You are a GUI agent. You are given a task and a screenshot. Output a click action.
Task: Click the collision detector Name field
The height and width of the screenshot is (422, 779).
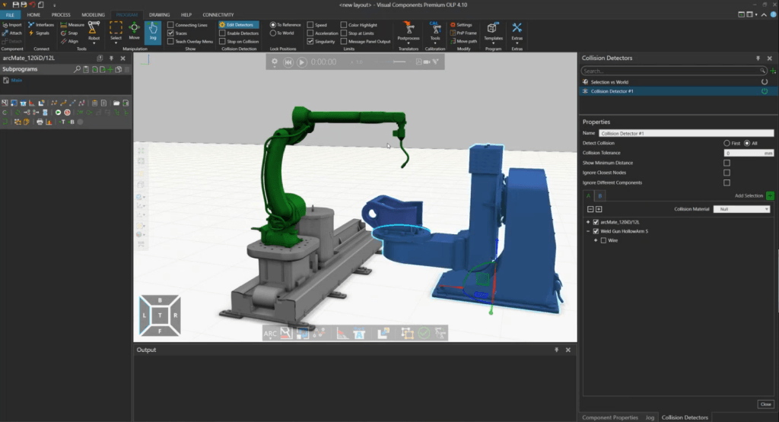(685, 133)
